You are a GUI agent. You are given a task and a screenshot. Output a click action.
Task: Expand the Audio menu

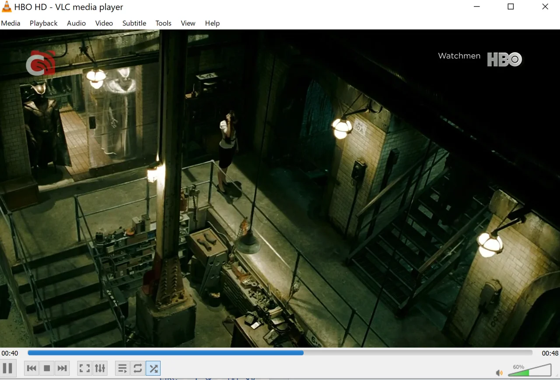76,23
